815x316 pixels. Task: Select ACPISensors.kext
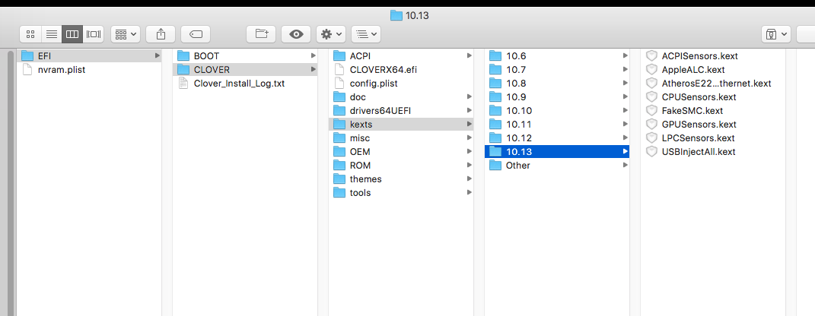[x=712, y=55]
